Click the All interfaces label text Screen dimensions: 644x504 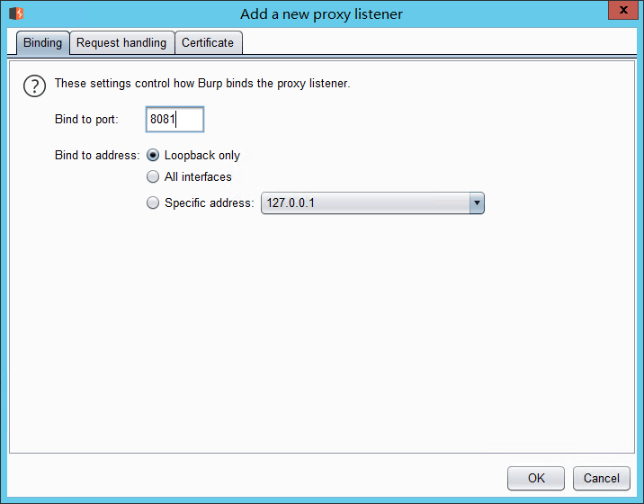point(198,176)
